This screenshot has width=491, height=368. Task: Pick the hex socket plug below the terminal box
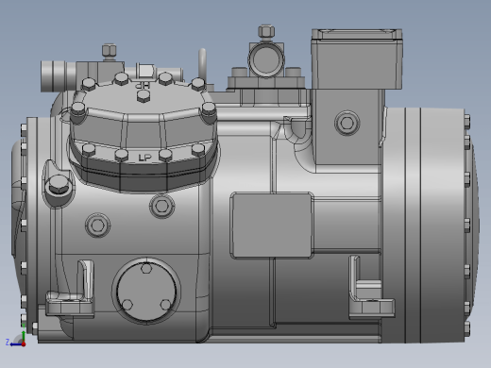pyautogui.click(x=347, y=123)
